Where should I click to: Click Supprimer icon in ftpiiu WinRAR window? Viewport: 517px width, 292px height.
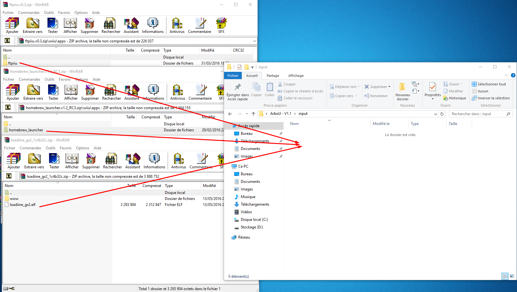pyautogui.click(x=89, y=26)
